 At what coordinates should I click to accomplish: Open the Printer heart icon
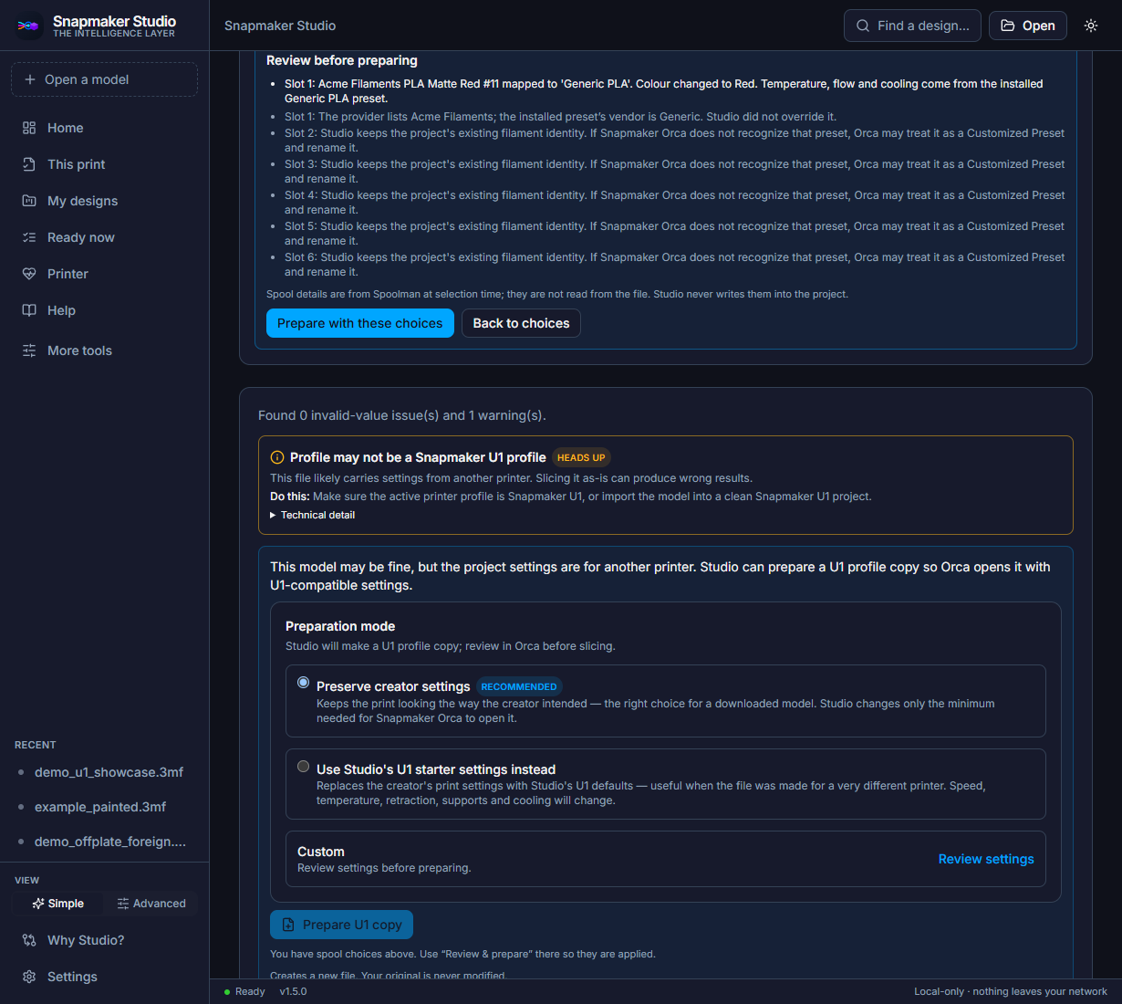click(x=29, y=274)
